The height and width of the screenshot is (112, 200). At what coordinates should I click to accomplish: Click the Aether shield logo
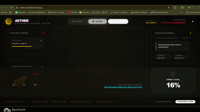[8, 21]
